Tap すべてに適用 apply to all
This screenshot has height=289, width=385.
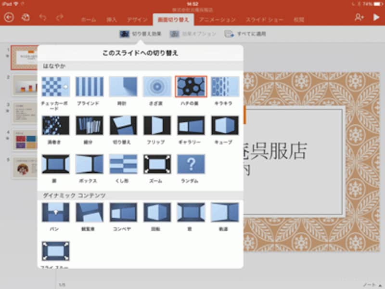click(x=245, y=34)
